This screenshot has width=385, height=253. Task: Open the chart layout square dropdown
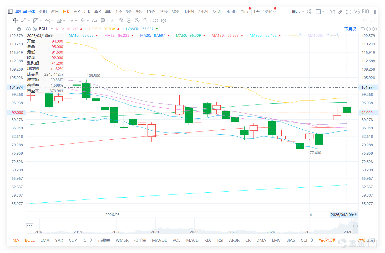(320, 12)
